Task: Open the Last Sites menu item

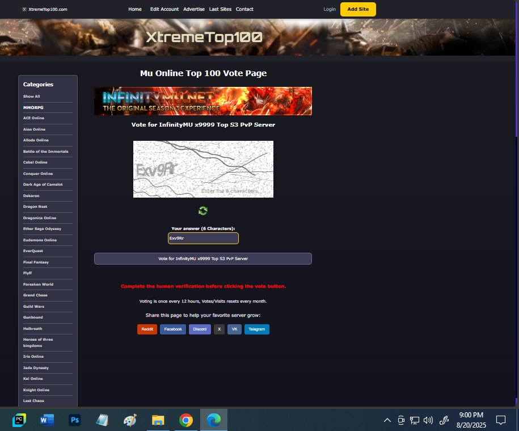Action: (220, 9)
